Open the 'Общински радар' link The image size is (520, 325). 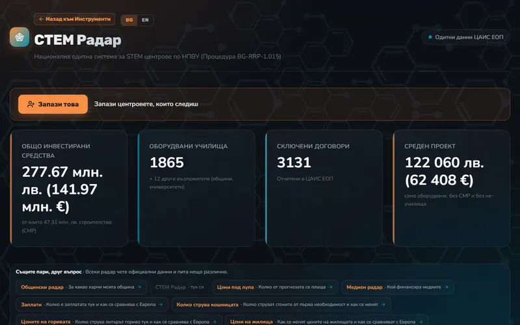[81, 287]
